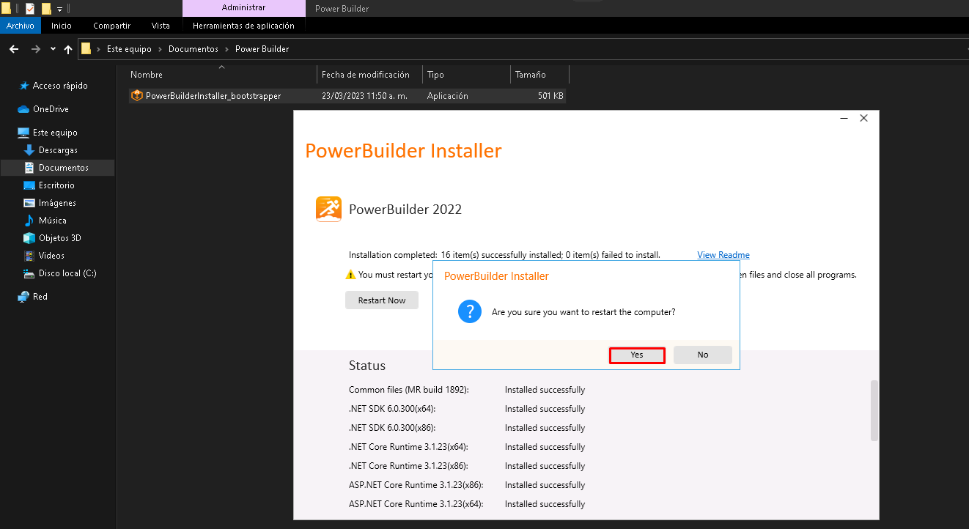The width and height of the screenshot is (969, 529).
Task: Open Disco local (C:) drive
Action: pos(67,273)
